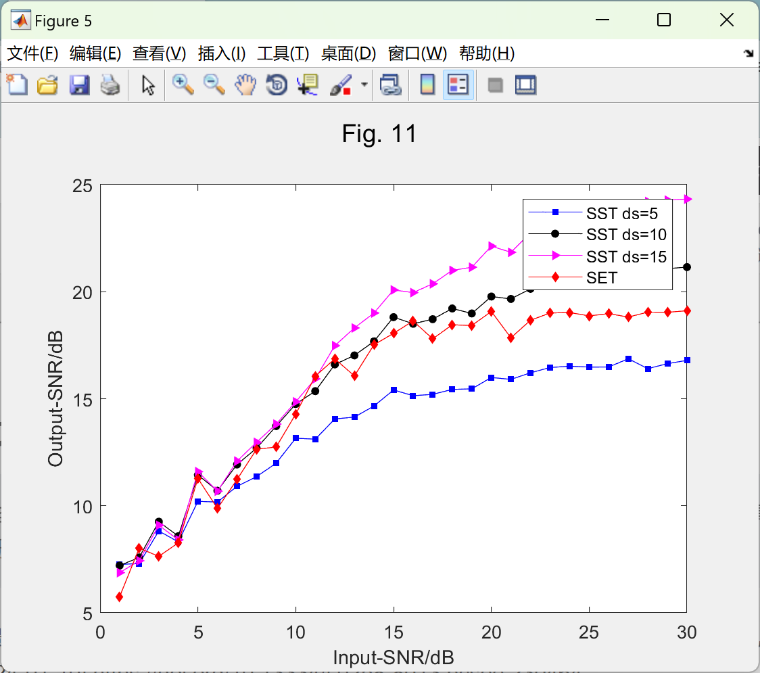760x673 pixels.
Task: Open the 插入(I) menu
Action: click(222, 53)
